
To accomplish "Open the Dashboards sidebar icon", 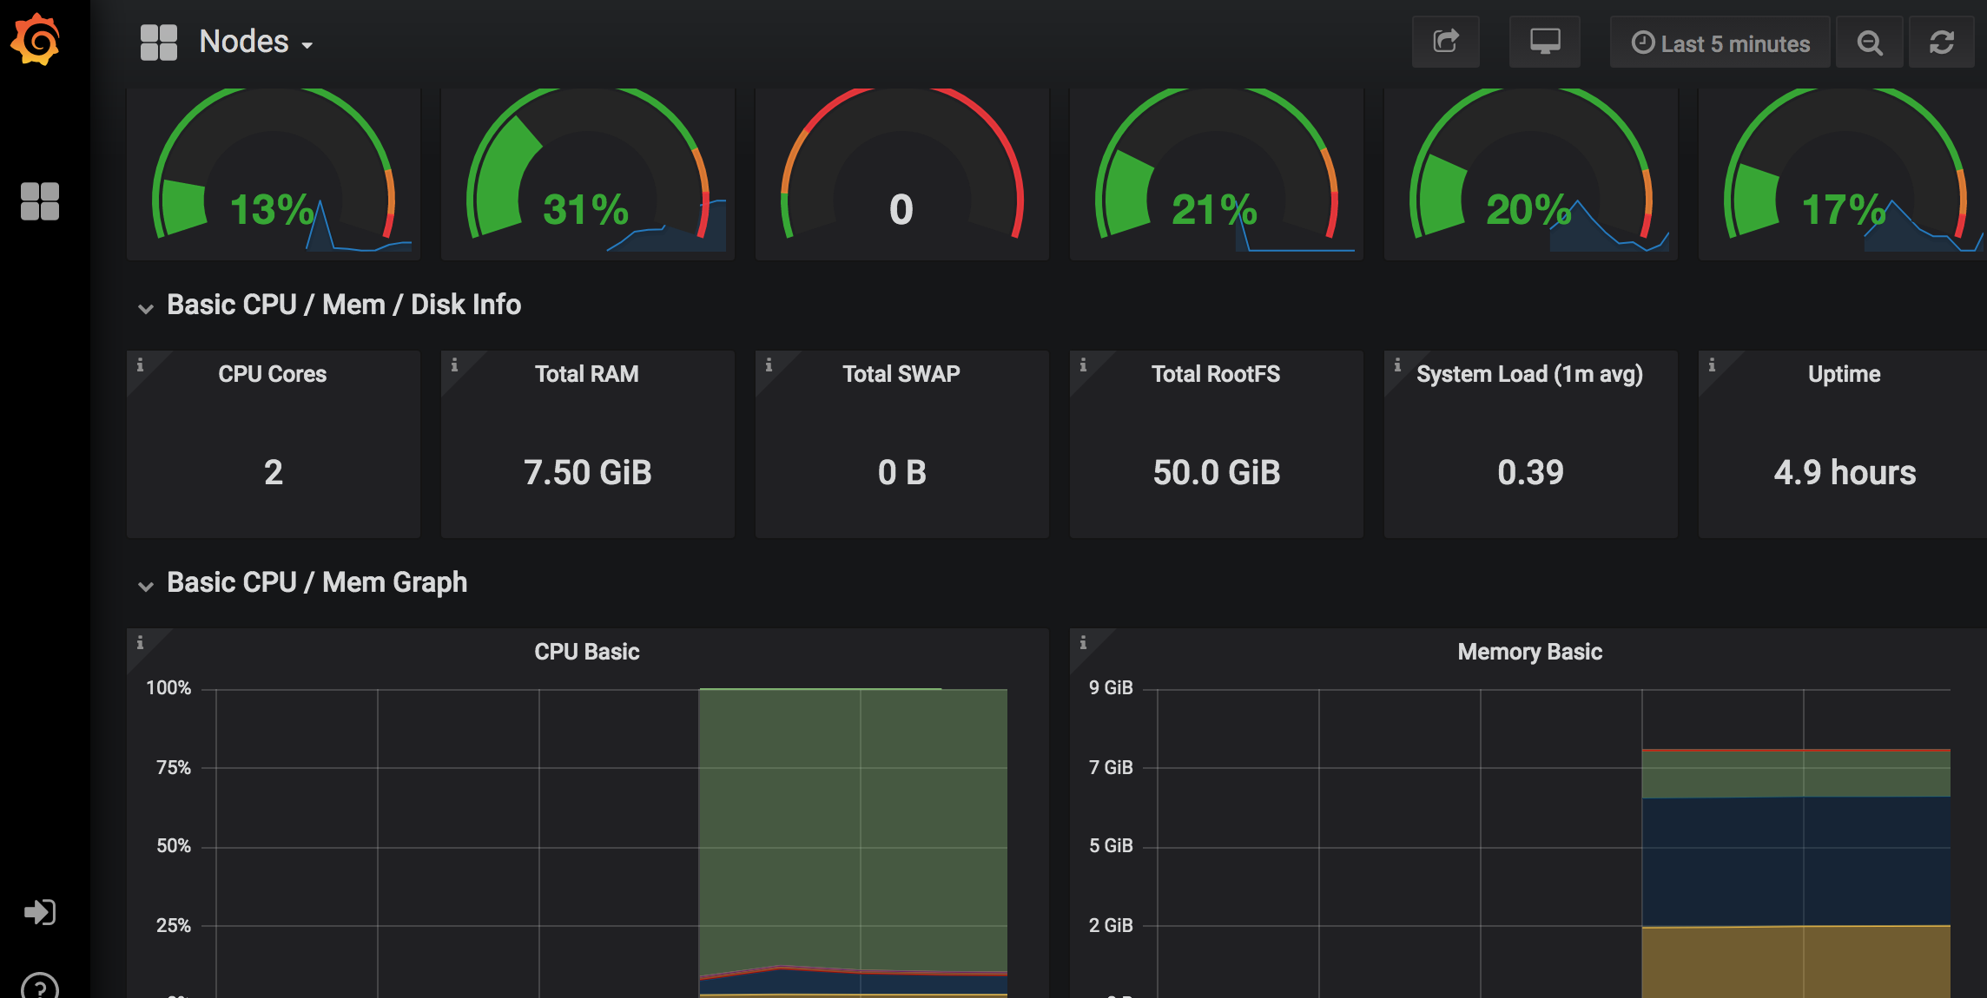I will point(40,201).
